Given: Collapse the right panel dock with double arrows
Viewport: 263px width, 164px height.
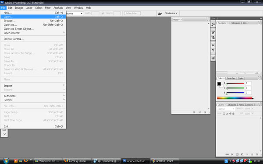Looking at the screenshot, I should click(261, 18).
